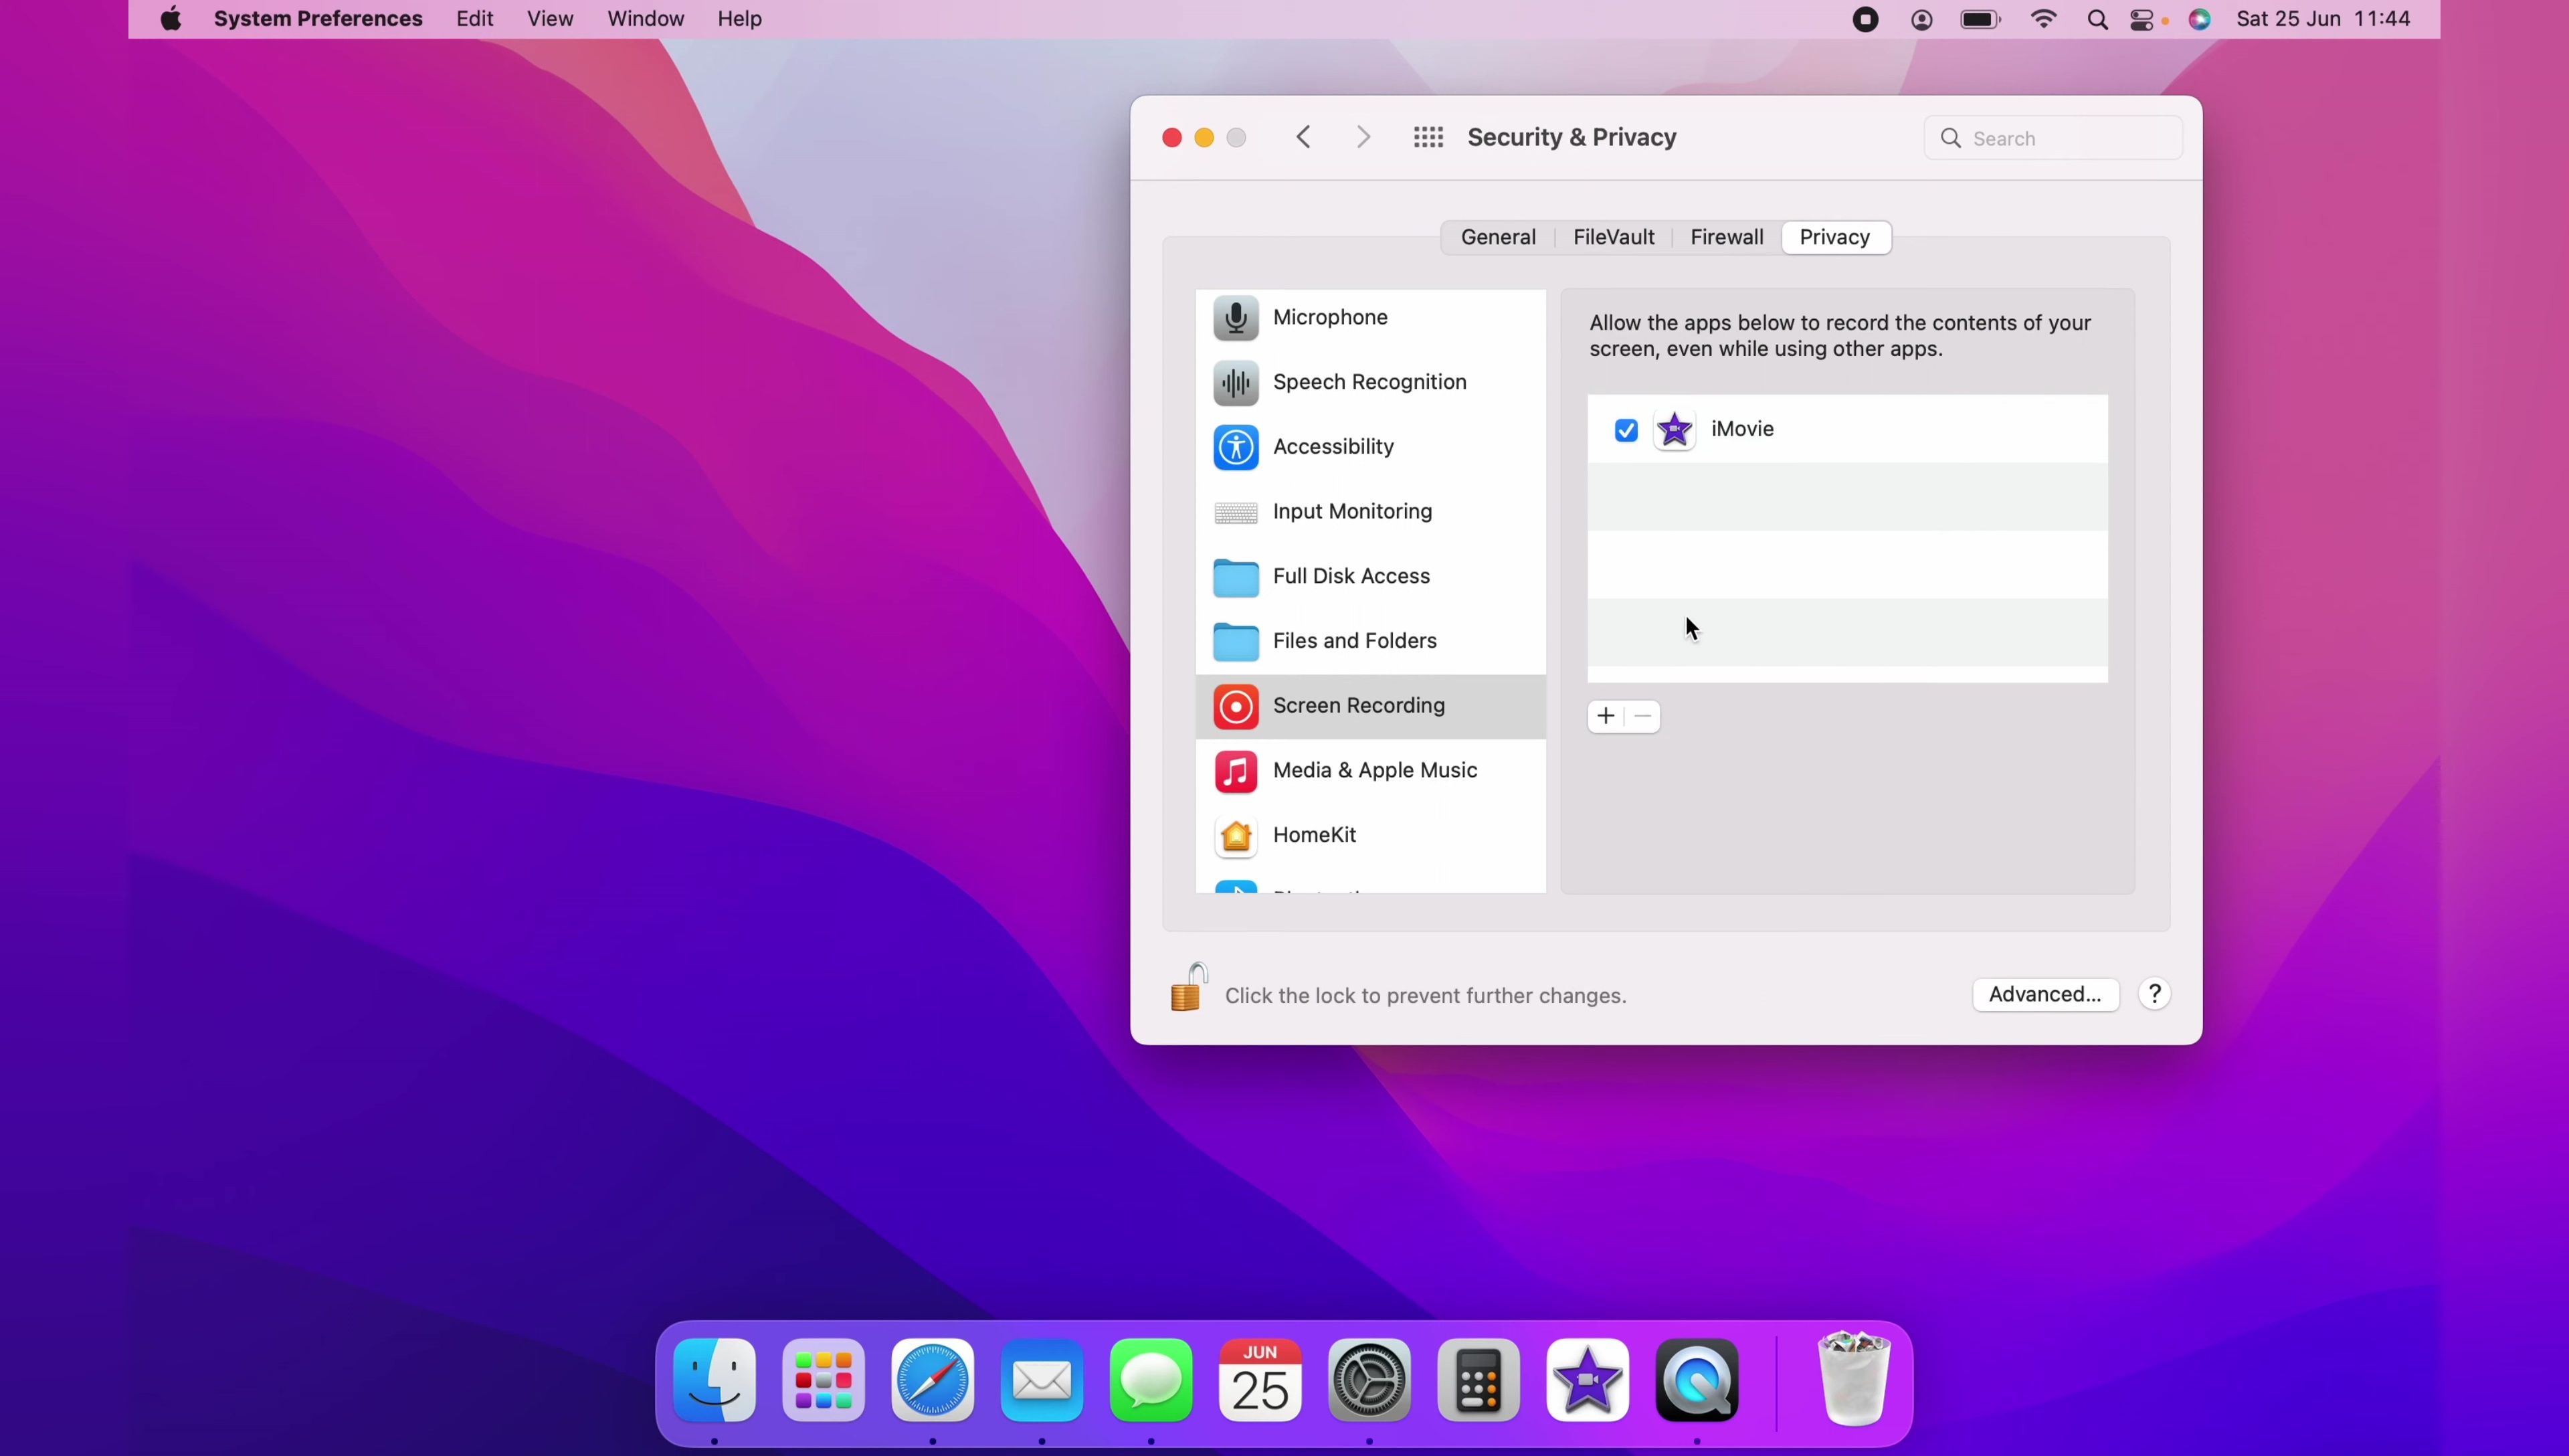
Task: Open Safari from the Dock
Action: (933, 1381)
